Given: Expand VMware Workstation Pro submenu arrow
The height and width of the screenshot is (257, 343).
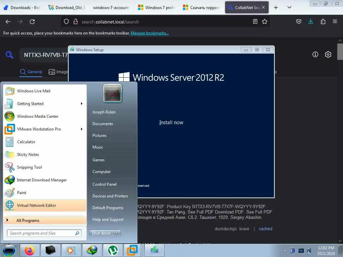Looking at the screenshot, I should 82,129.
